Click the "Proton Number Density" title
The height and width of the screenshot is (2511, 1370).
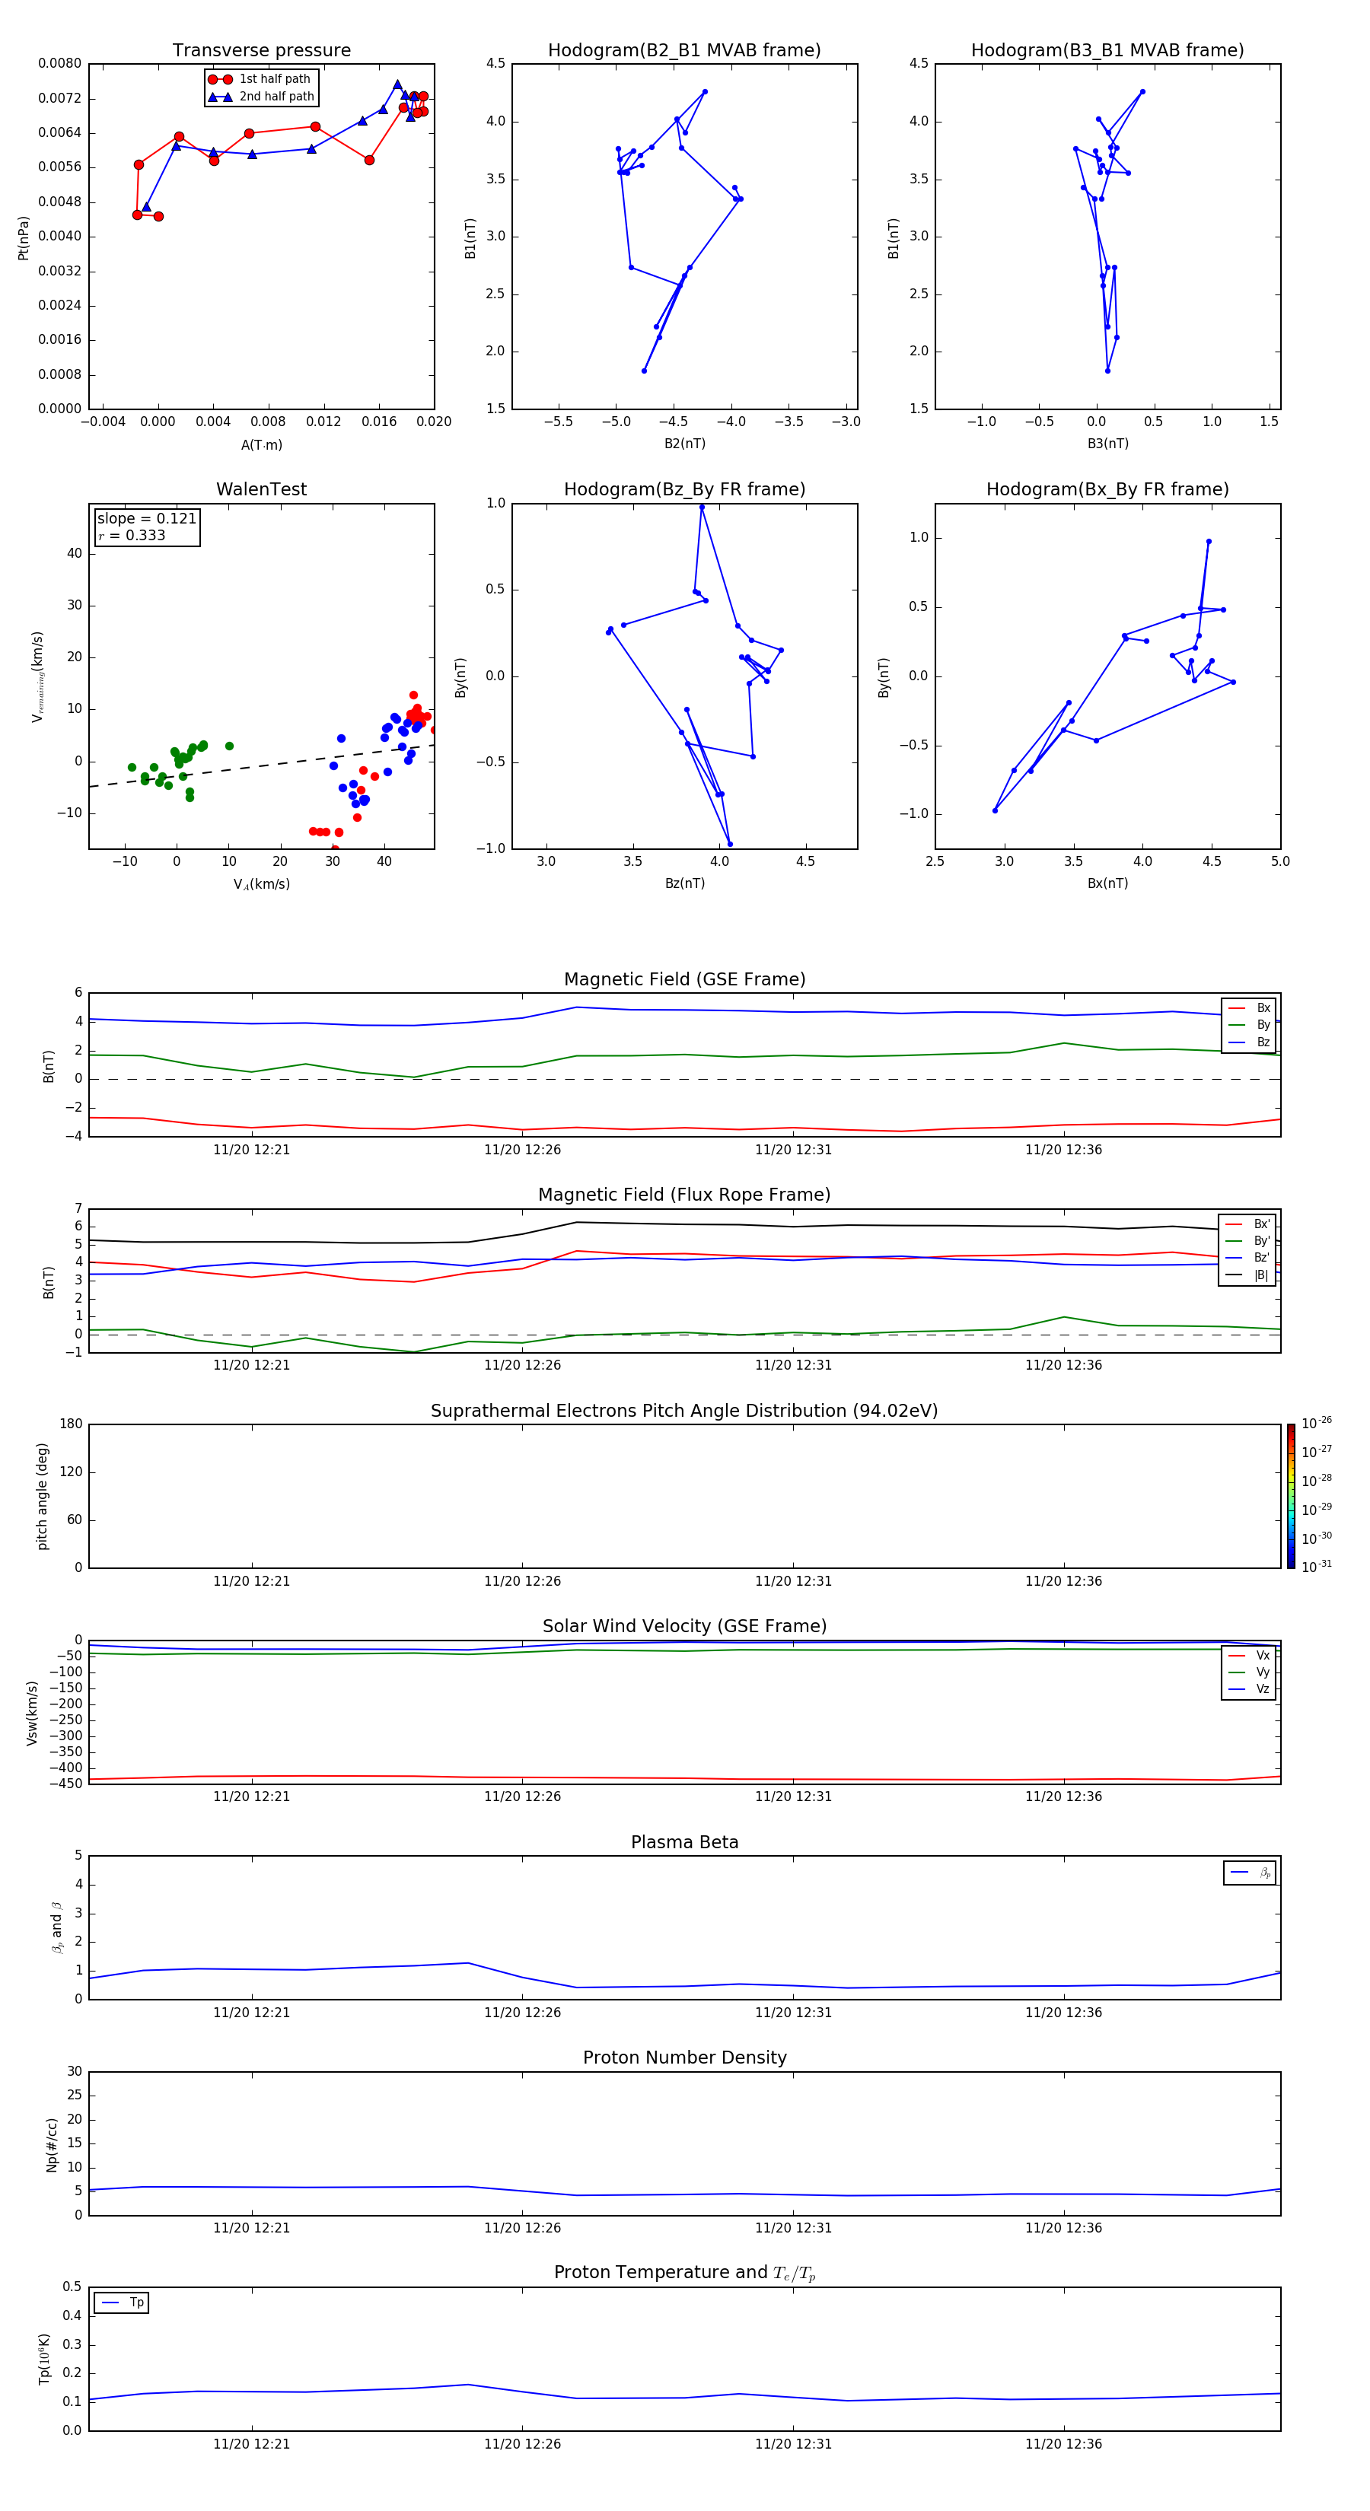[684, 2057]
